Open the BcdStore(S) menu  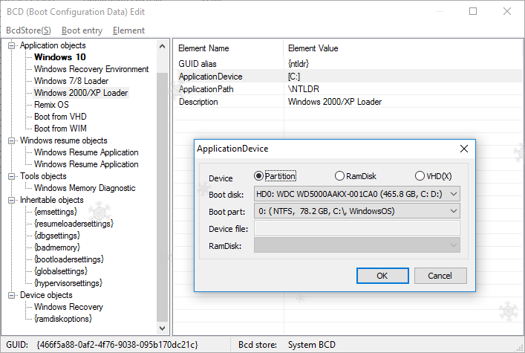28,30
